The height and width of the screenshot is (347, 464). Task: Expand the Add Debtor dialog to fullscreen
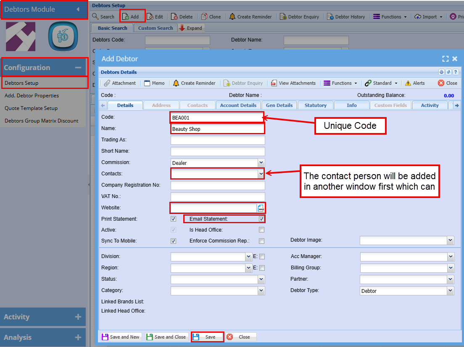(x=445, y=59)
